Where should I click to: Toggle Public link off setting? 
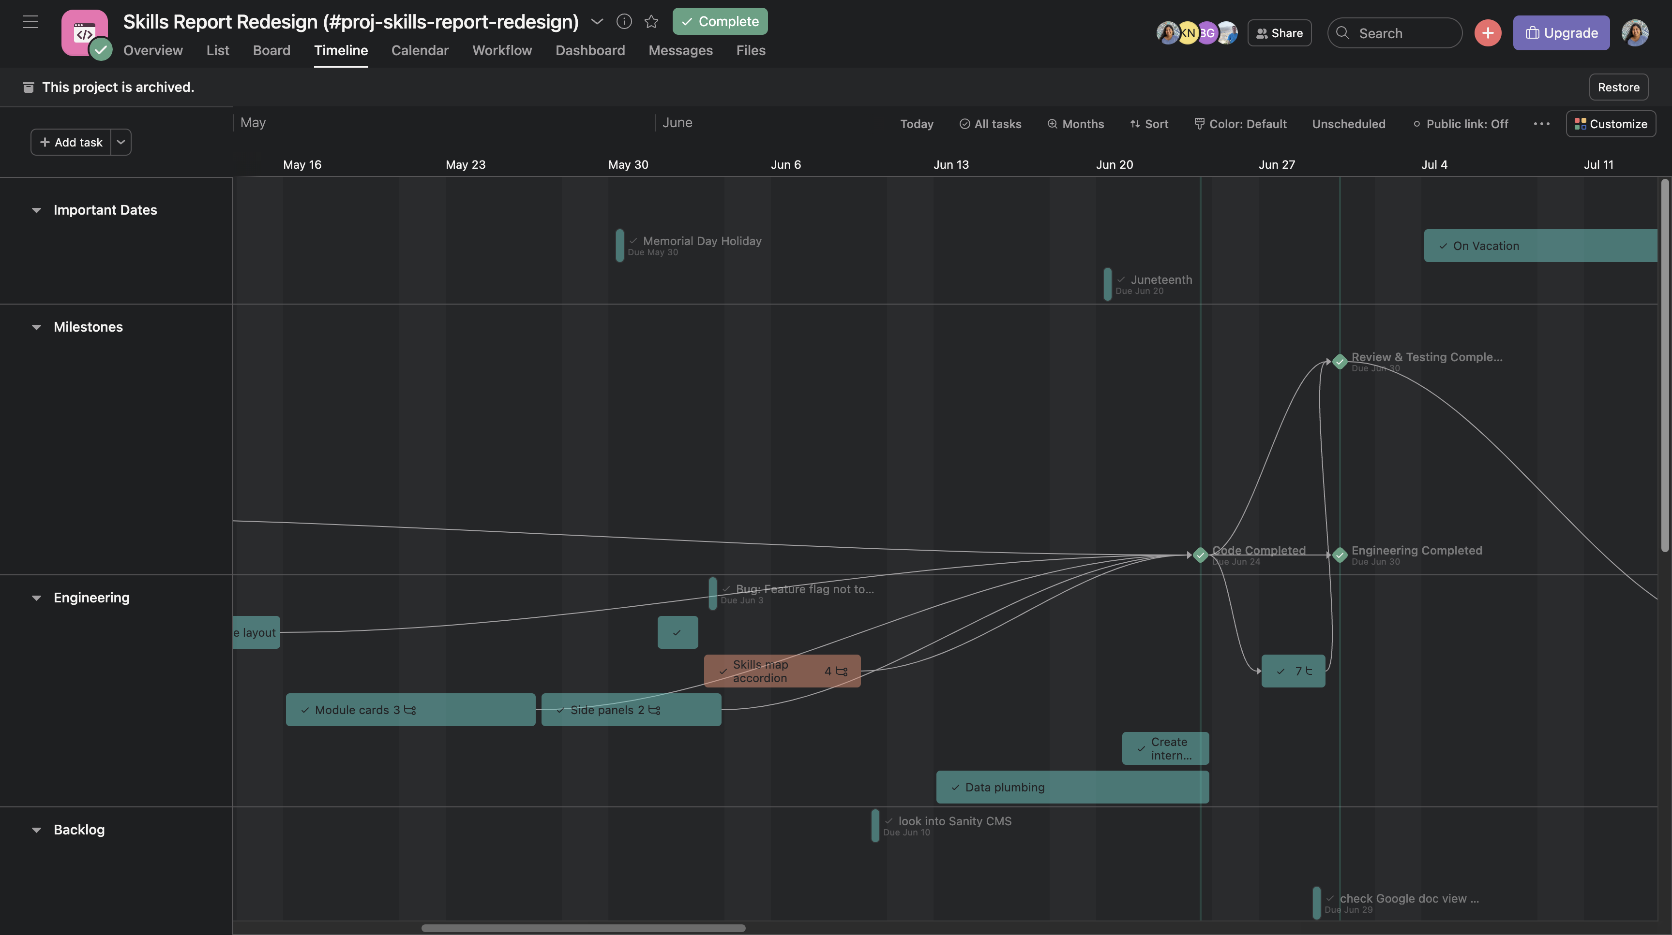pos(1461,124)
